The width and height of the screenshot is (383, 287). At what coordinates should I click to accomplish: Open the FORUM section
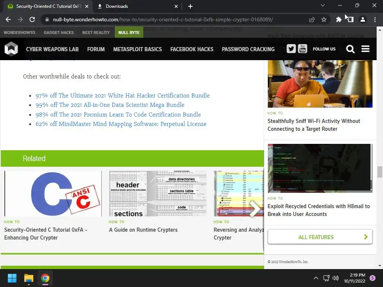click(x=96, y=49)
